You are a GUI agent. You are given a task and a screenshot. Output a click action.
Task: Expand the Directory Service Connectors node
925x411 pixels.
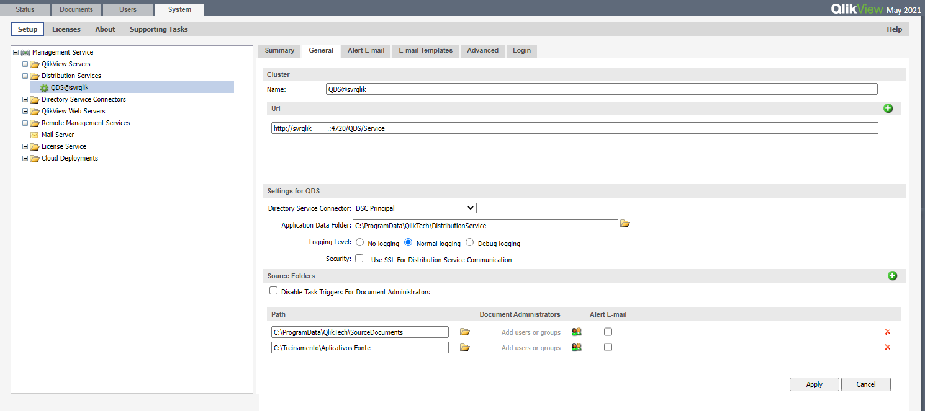pyautogui.click(x=25, y=100)
